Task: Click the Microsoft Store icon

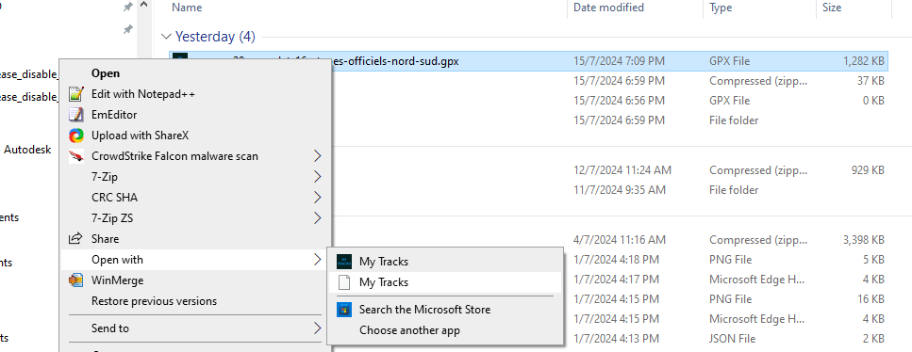Action: coord(344,310)
